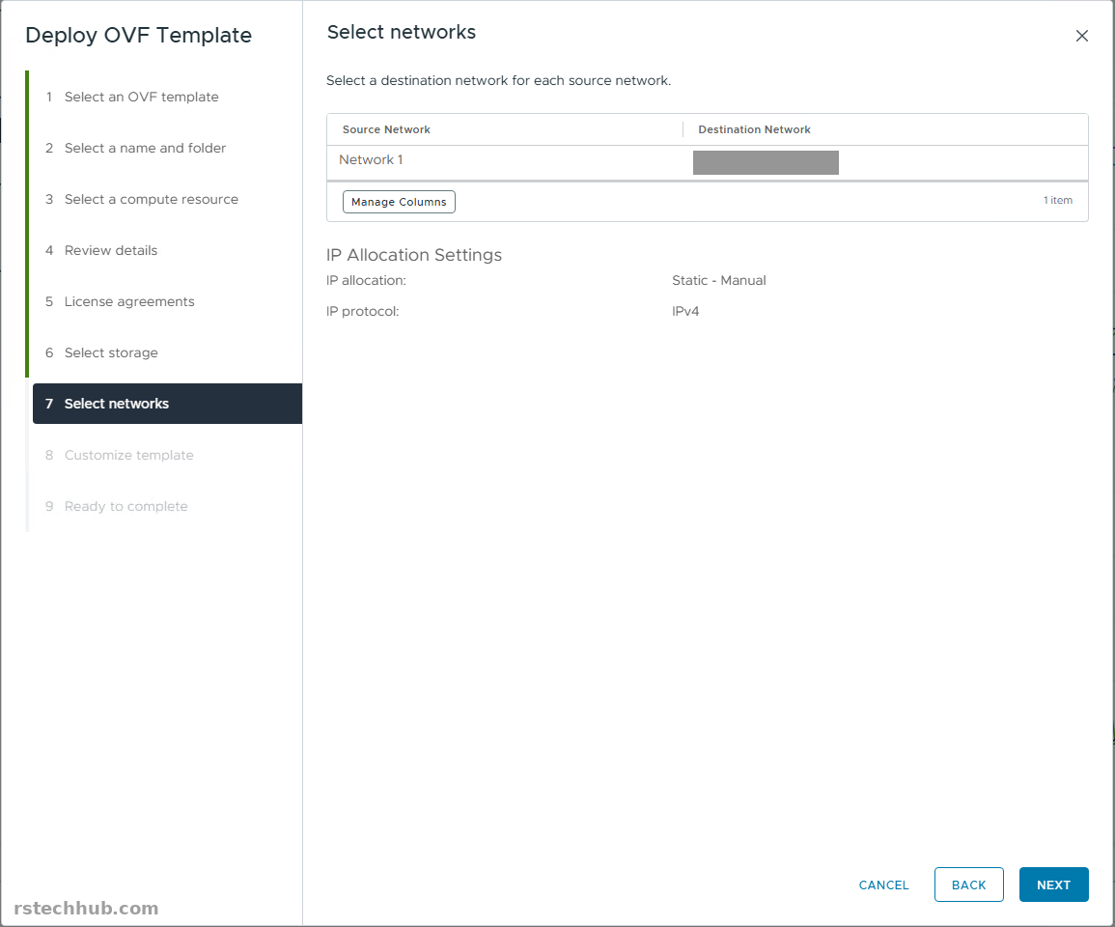Close the Deploy OVF Template dialog

(x=1081, y=36)
